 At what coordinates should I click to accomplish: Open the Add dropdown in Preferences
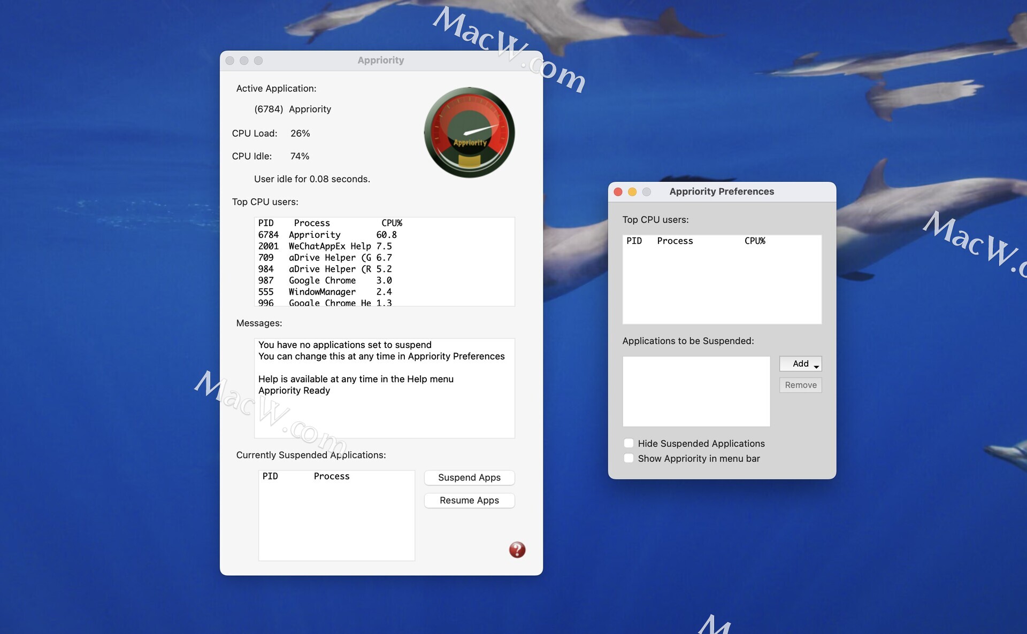pyautogui.click(x=800, y=364)
